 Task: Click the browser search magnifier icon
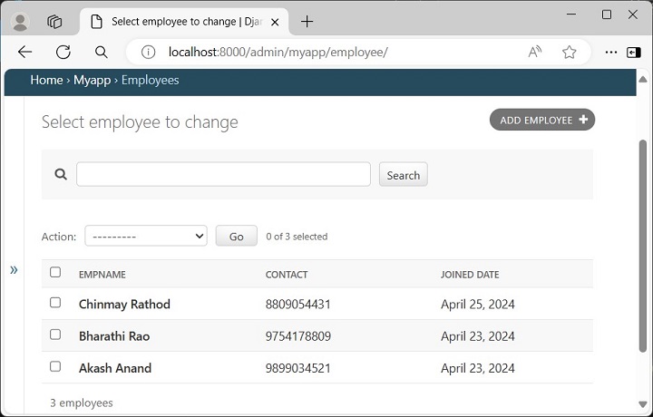pos(102,52)
